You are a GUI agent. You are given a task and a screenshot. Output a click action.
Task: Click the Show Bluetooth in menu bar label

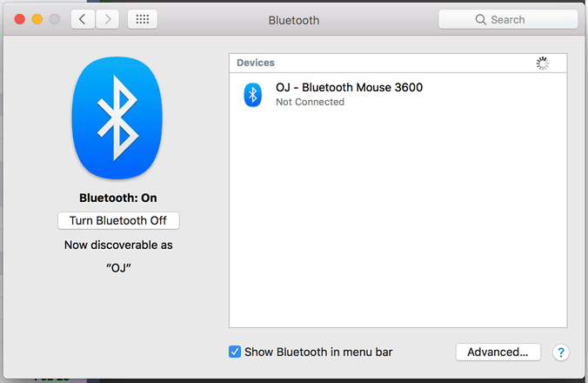[318, 352]
